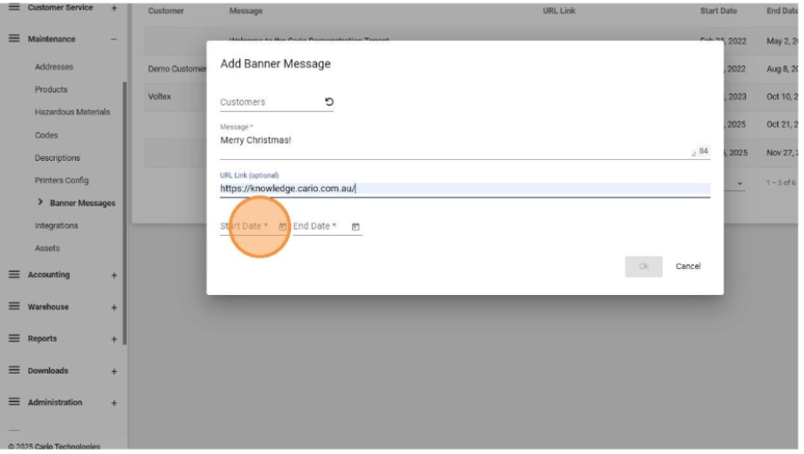This screenshot has width=804, height=454.
Task: Expand the Administration section plus sign
Action: [x=113, y=403]
